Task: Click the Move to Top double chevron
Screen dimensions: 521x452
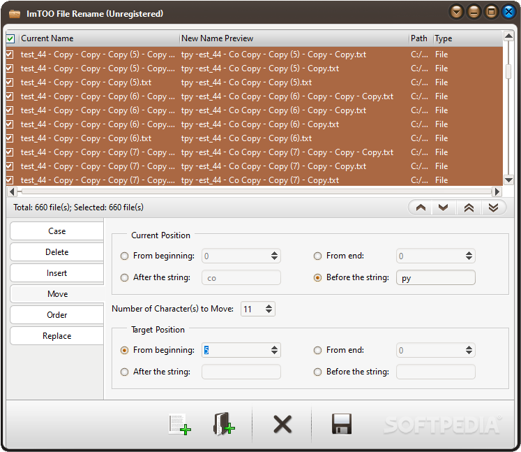Action: coord(469,207)
